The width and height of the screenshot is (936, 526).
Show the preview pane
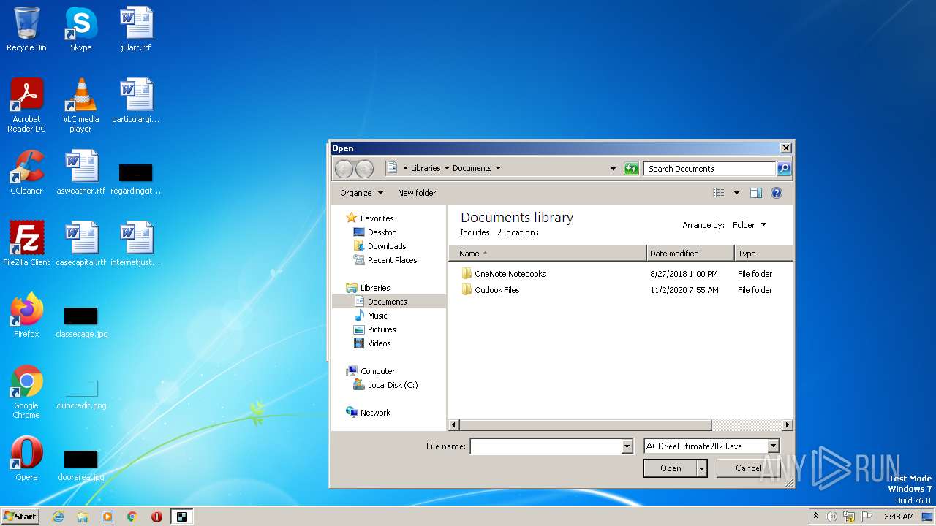tap(756, 193)
